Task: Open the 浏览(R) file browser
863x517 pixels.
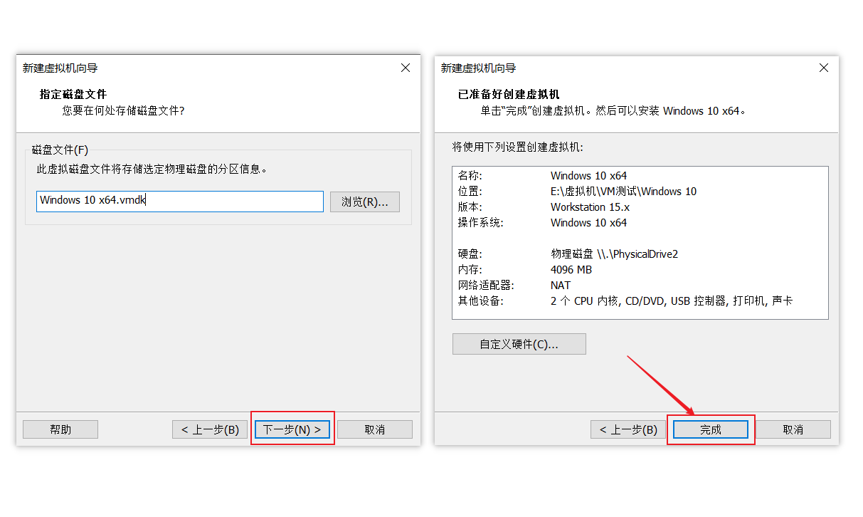Action: [x=364, y=202]
